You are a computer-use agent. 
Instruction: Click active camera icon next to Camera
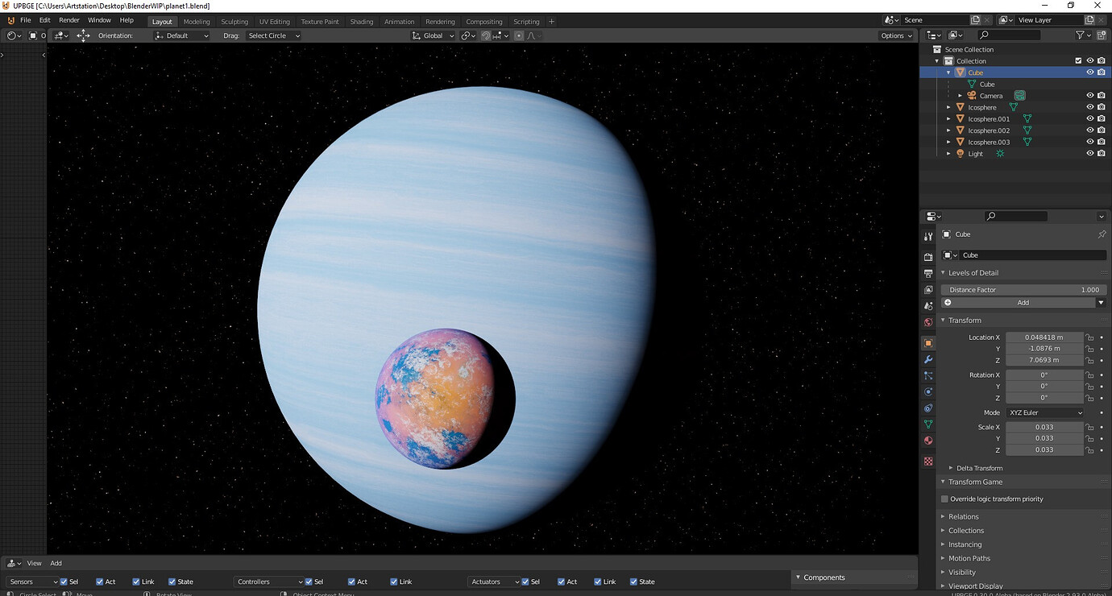click(1019, 96)
